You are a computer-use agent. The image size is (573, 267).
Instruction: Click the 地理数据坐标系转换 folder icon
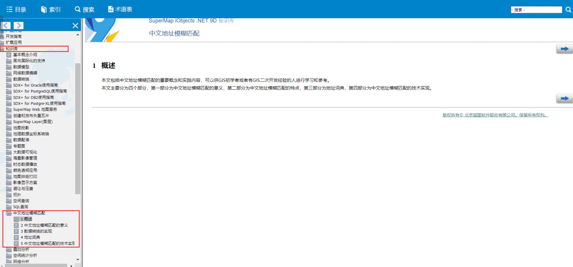9,134
